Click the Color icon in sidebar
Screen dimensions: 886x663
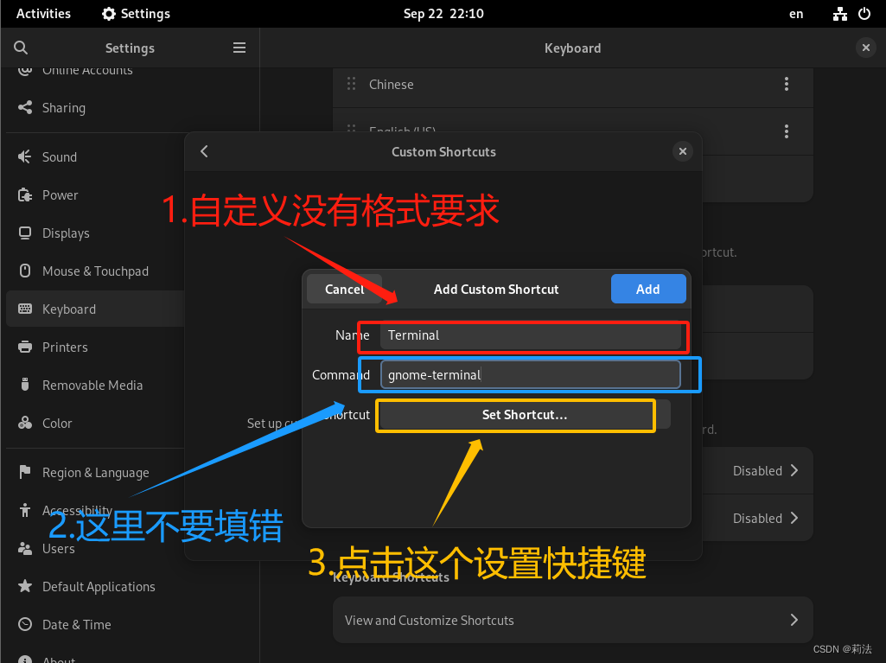click(x=25, y=423)
